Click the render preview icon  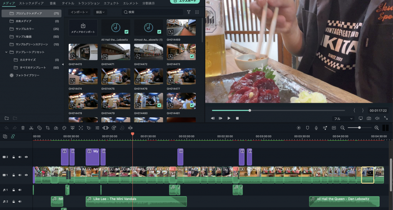coord(299,128)
